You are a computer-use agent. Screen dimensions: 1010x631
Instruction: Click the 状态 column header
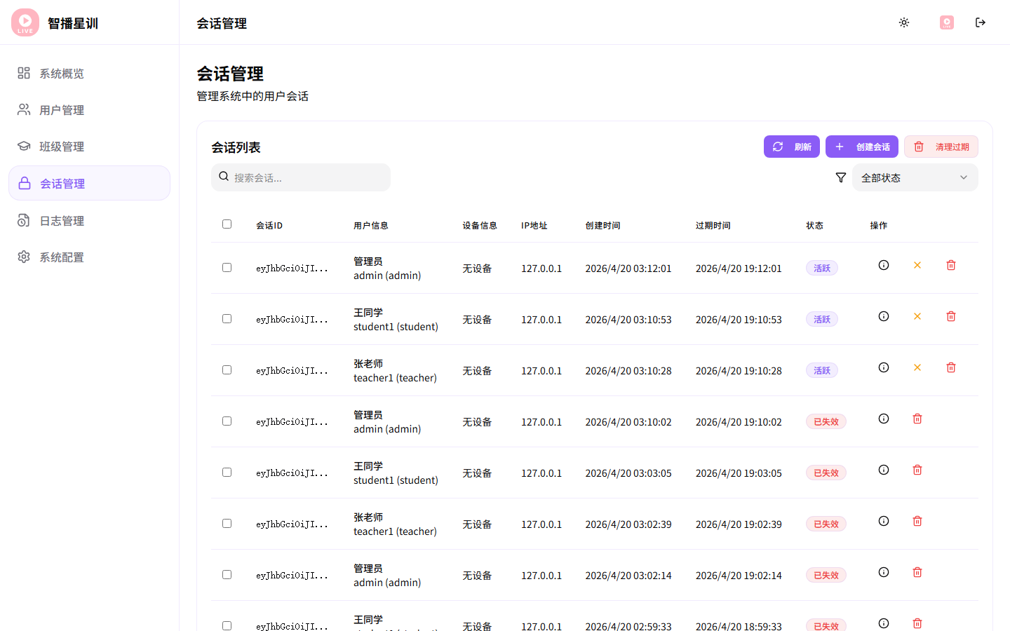coord(814,226)
